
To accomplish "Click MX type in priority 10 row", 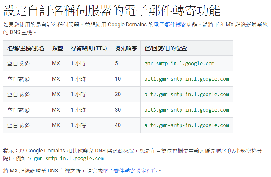I will [x=56, y=79].
